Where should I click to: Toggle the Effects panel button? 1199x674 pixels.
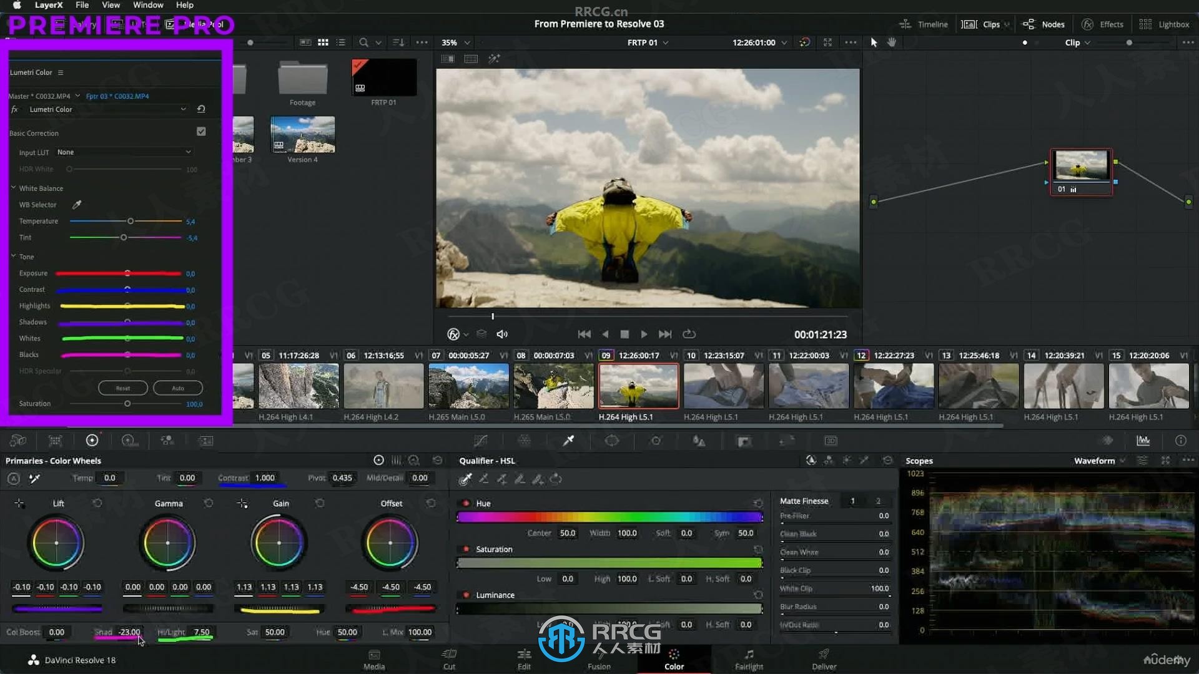click(x=1102, y=24)
